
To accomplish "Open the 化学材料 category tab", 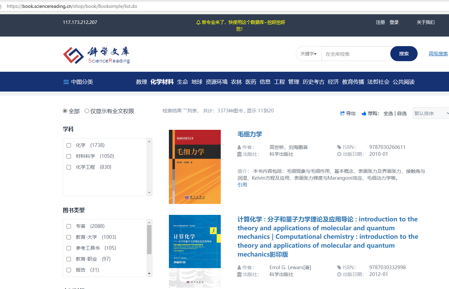I will point(162,82).
